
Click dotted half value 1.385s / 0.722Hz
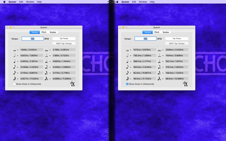[x=64, y=55]
